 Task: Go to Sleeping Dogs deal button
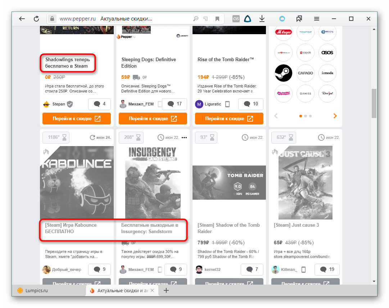click(x=153, y=118)
